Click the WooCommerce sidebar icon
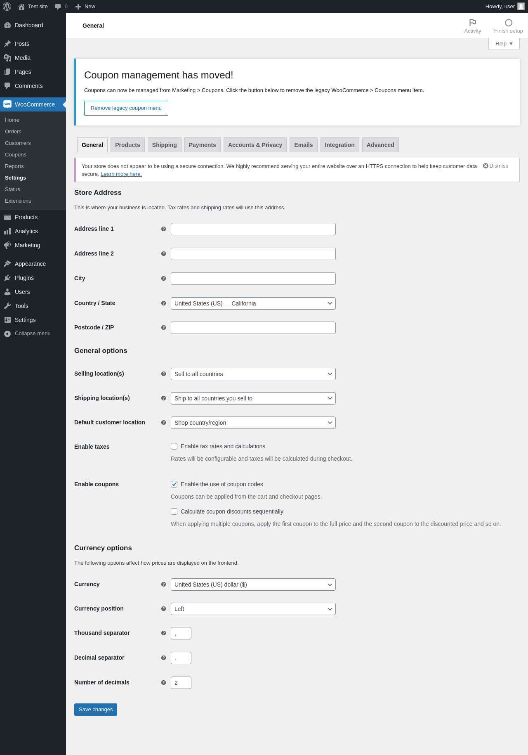 7,104
